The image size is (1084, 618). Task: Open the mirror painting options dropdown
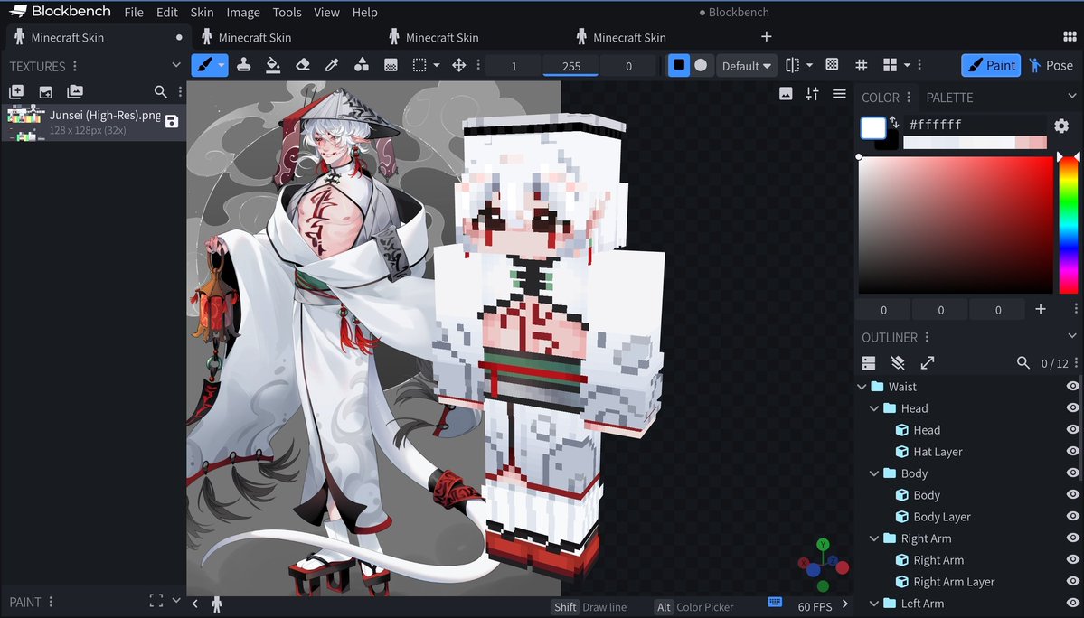(809, 66)
